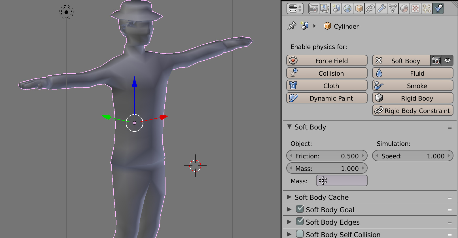Increase Speed with right arrow
The width and height of the screenshot is (458, 238).
(449, 156)
